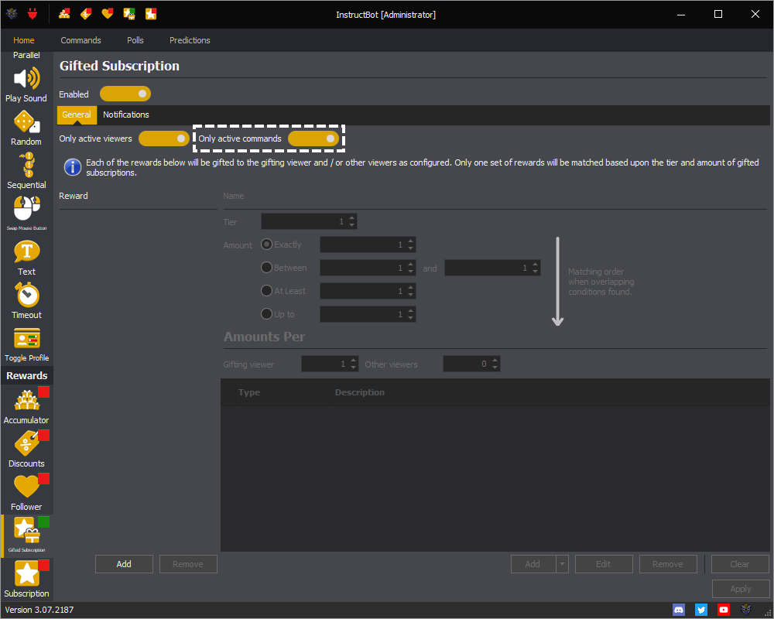This screenshot has width=774, height=619.
Task: Click the gifted subscription shortcut in title bar
Action: coord(129,14)
